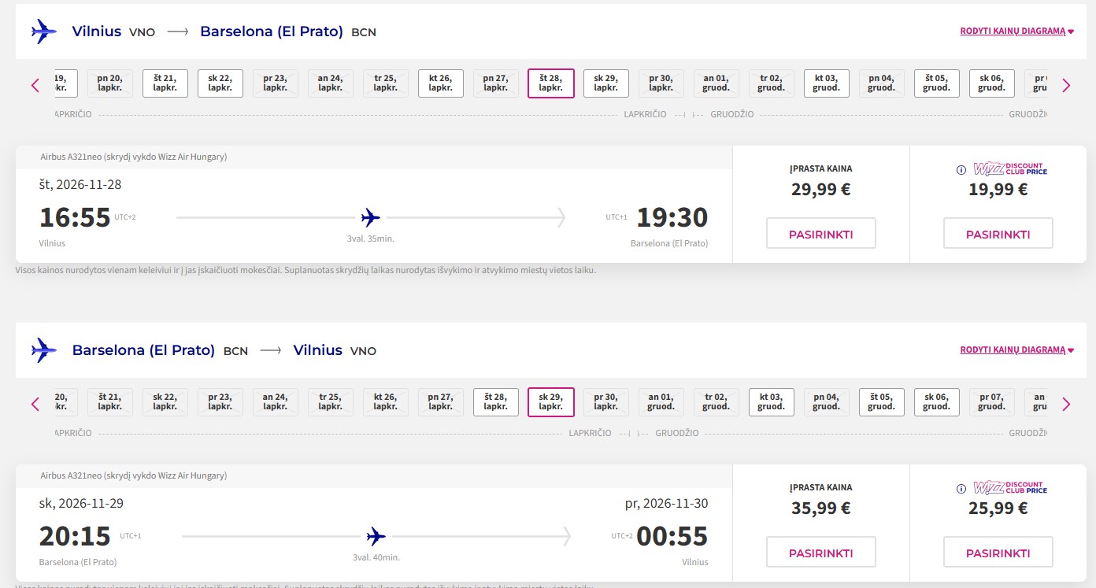The height and width of the screenshot is (588, 1096).
Task: Select regular price 35,99 € Pasirinkti button
Action: coord(821,553)
